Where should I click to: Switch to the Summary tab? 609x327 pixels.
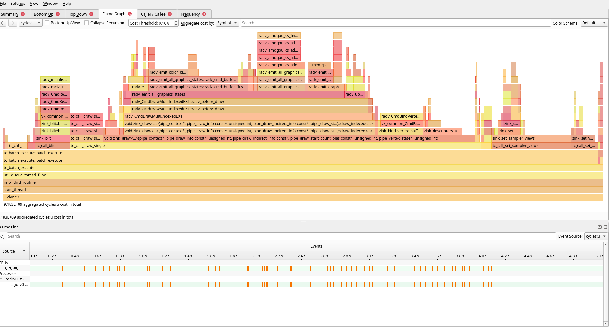coord(10,14)
